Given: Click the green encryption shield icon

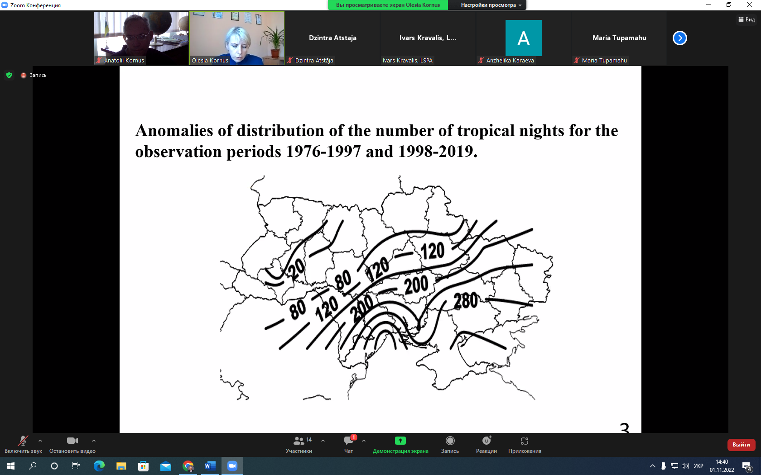Looking at the screenshot, I should click(x=9, y=75).
